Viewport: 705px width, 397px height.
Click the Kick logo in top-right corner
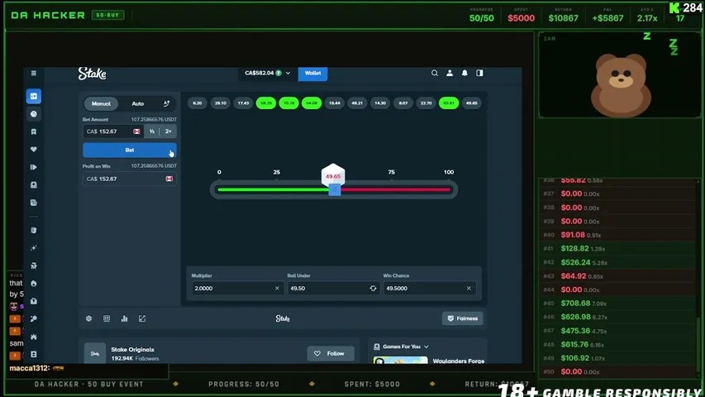pos(674,7)
